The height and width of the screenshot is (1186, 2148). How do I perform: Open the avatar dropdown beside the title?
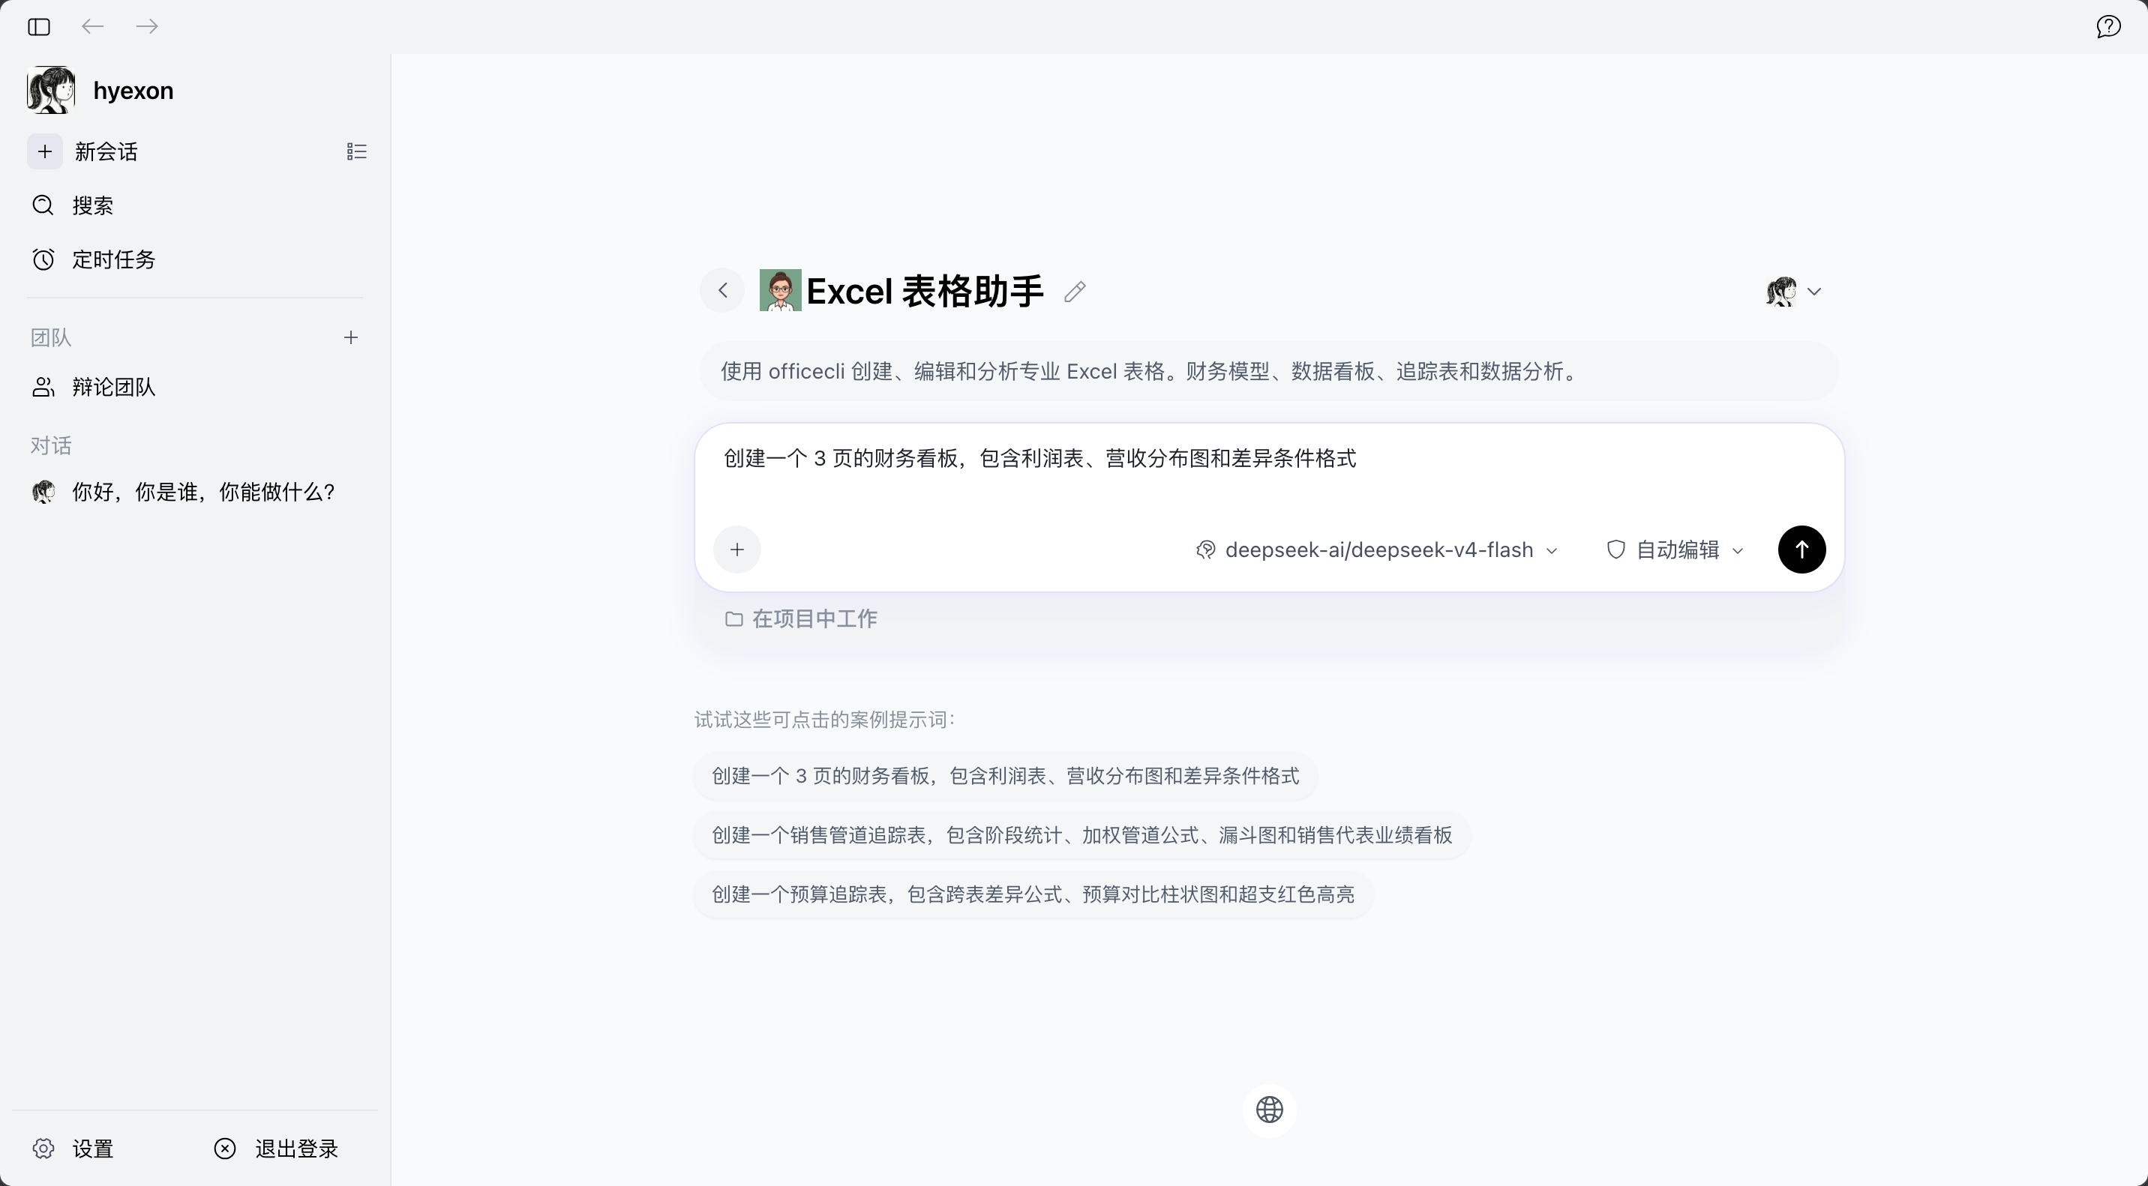(x=1793, y=292)
